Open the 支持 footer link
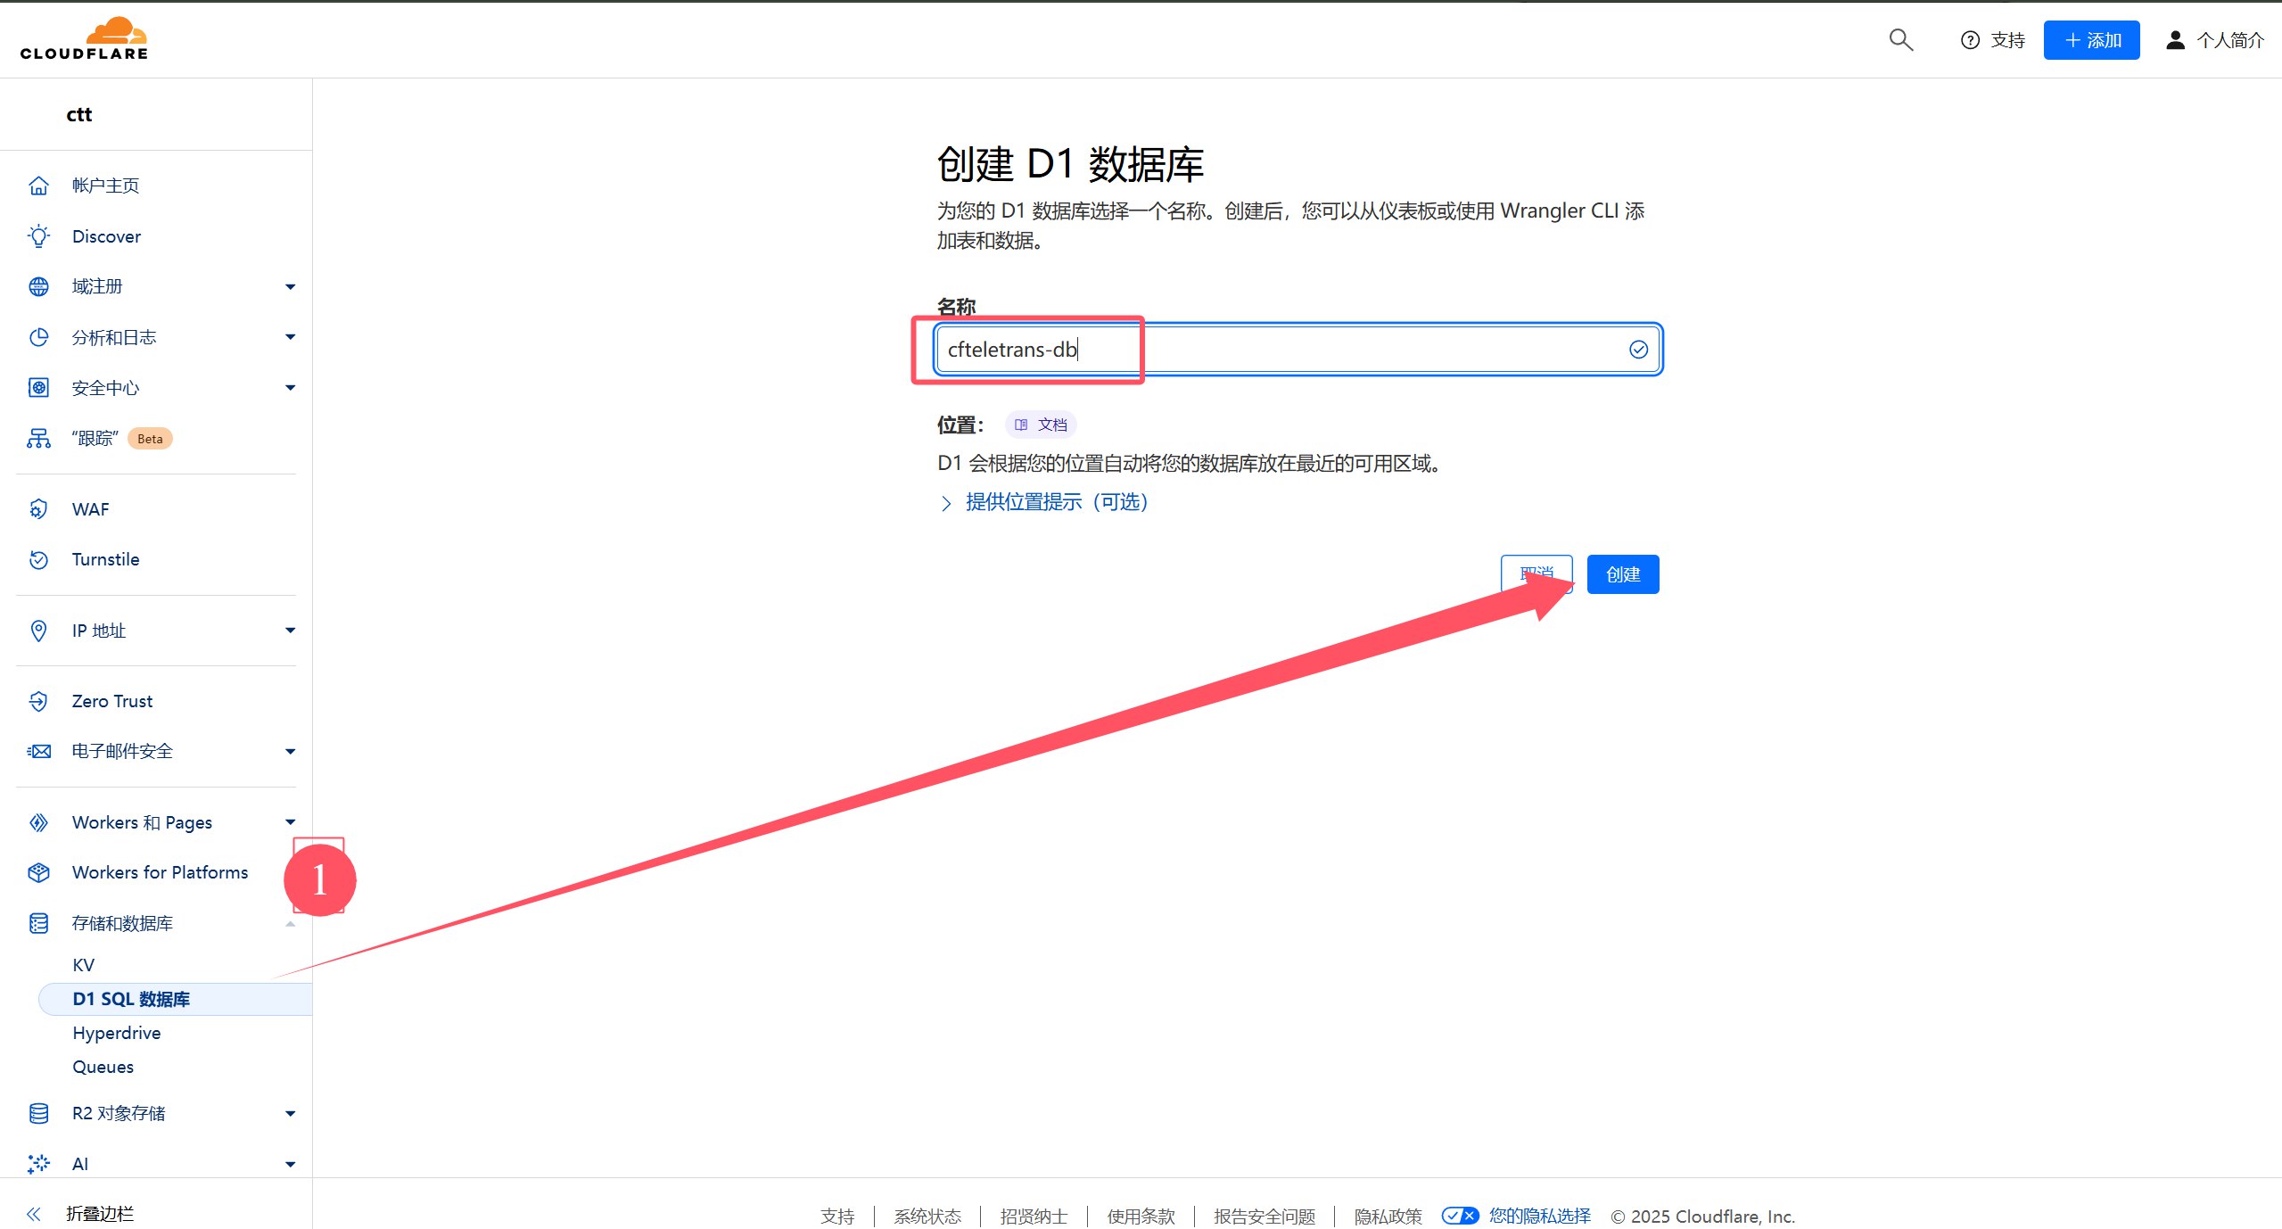Viewport: 2282px width, 1229px height. (837, 1217)
